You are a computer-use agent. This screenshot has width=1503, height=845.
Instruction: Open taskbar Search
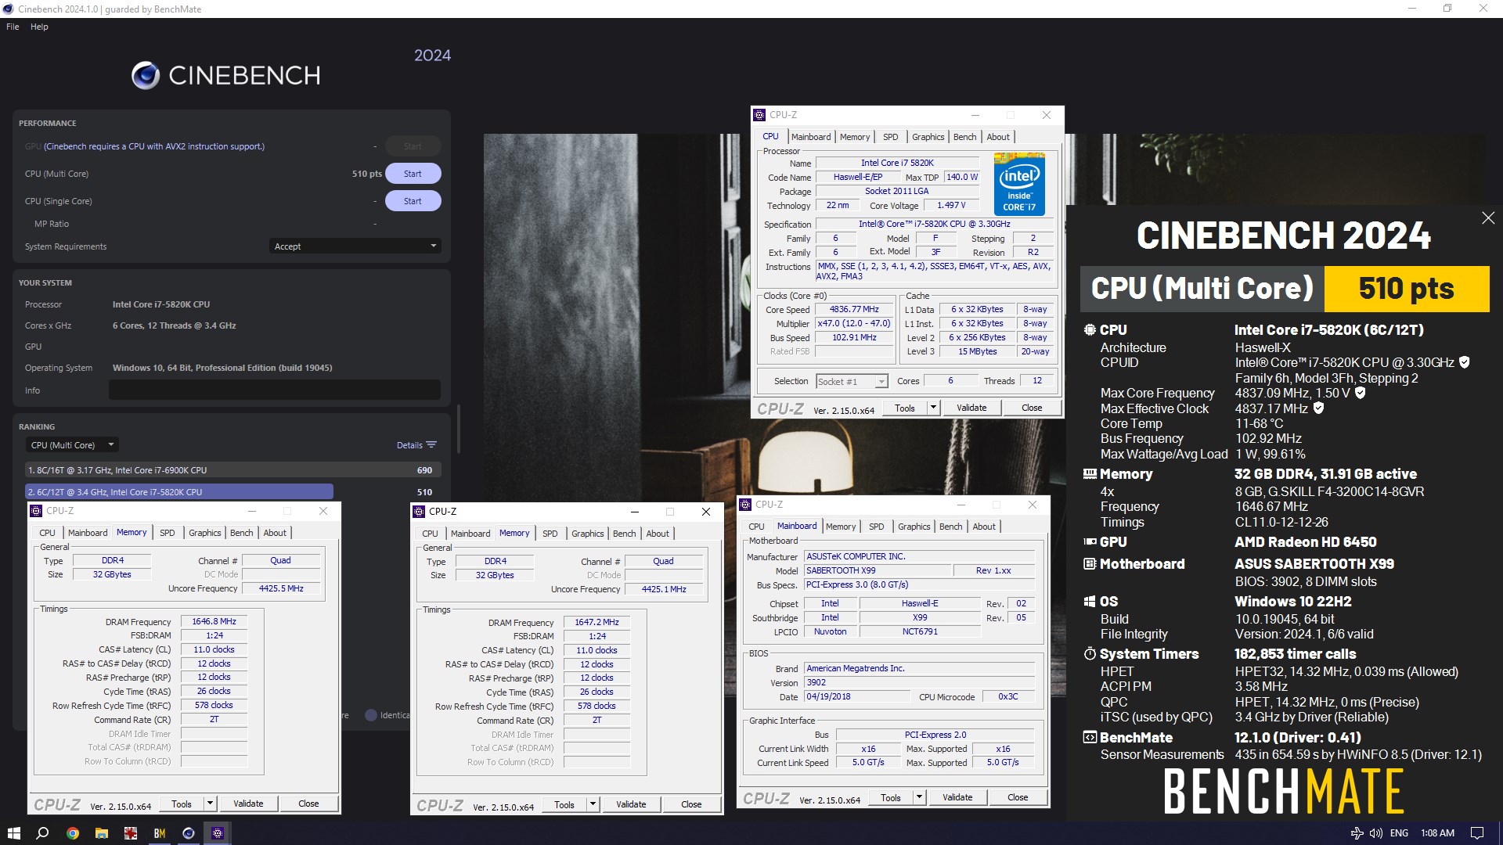43,833
